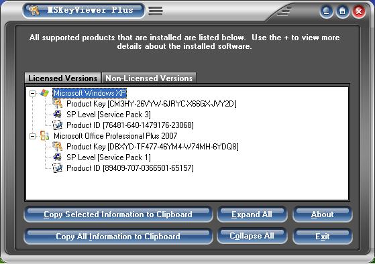
Task: Click the computer icon beside Service Pack 1
Action: click(x=58, y=157)
